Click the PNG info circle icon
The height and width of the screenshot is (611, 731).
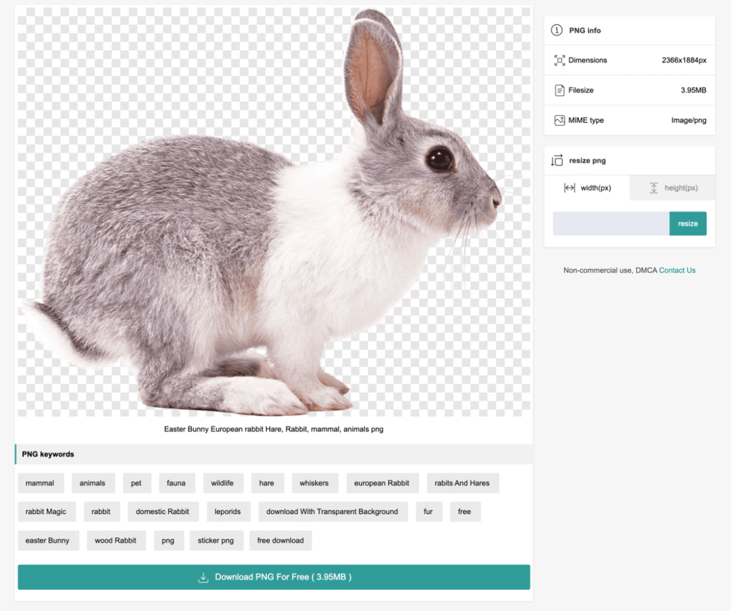[557, 31]
